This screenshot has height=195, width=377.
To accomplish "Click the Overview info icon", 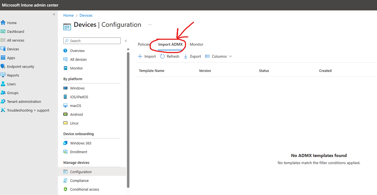I will coord(65,50).
